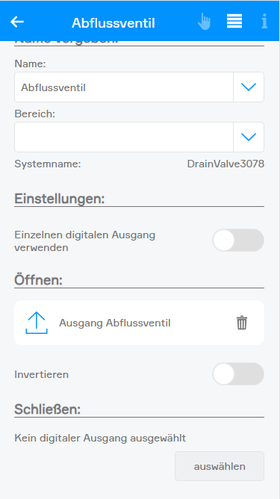Toggle Einzelnen digitalen Ausgang verwenden switch
This screenshot has width=280, height=499.
pyautogui.click(x=238, y=241)
